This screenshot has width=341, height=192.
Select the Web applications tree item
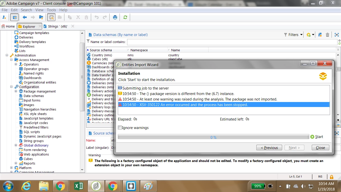pyautogui.click(x=36, y=154)
